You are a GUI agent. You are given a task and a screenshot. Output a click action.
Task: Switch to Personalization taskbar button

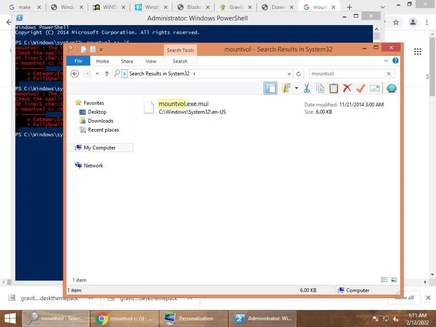(x=194, y=318)
